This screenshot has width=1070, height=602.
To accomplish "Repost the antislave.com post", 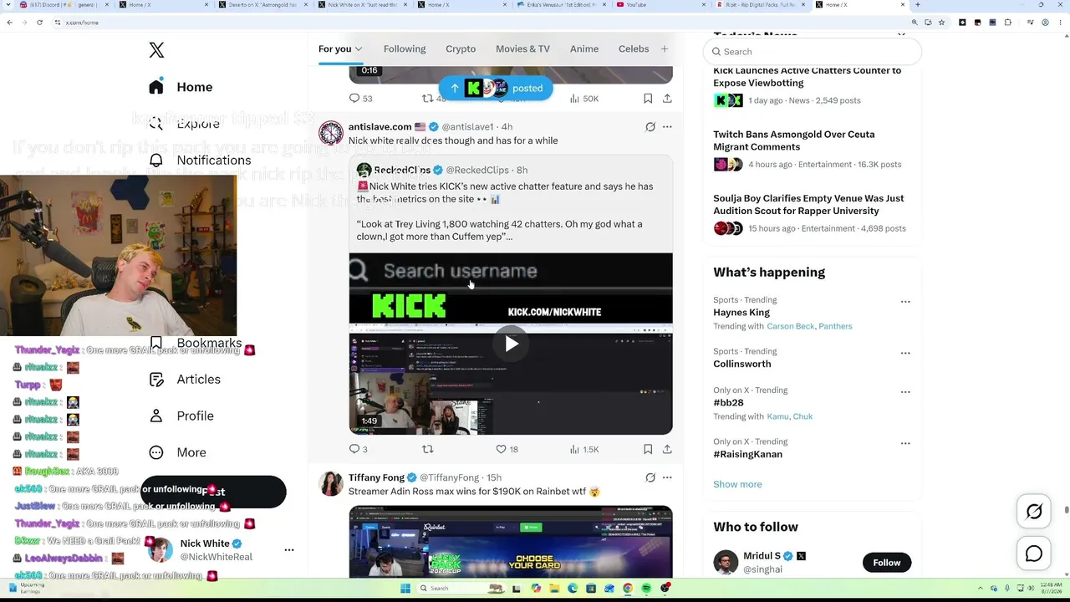I will pos(428,449).
